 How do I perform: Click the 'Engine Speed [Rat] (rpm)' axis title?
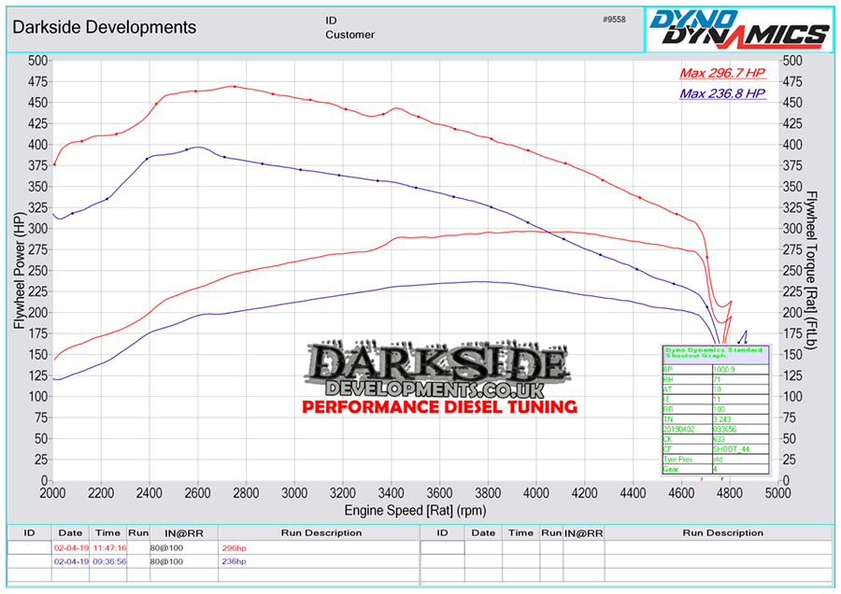click(x=415, y=510)
